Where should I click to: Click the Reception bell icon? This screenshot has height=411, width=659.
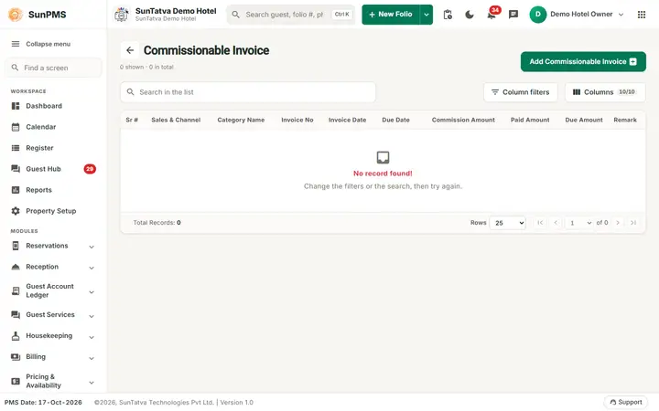[x=16, y=267]
